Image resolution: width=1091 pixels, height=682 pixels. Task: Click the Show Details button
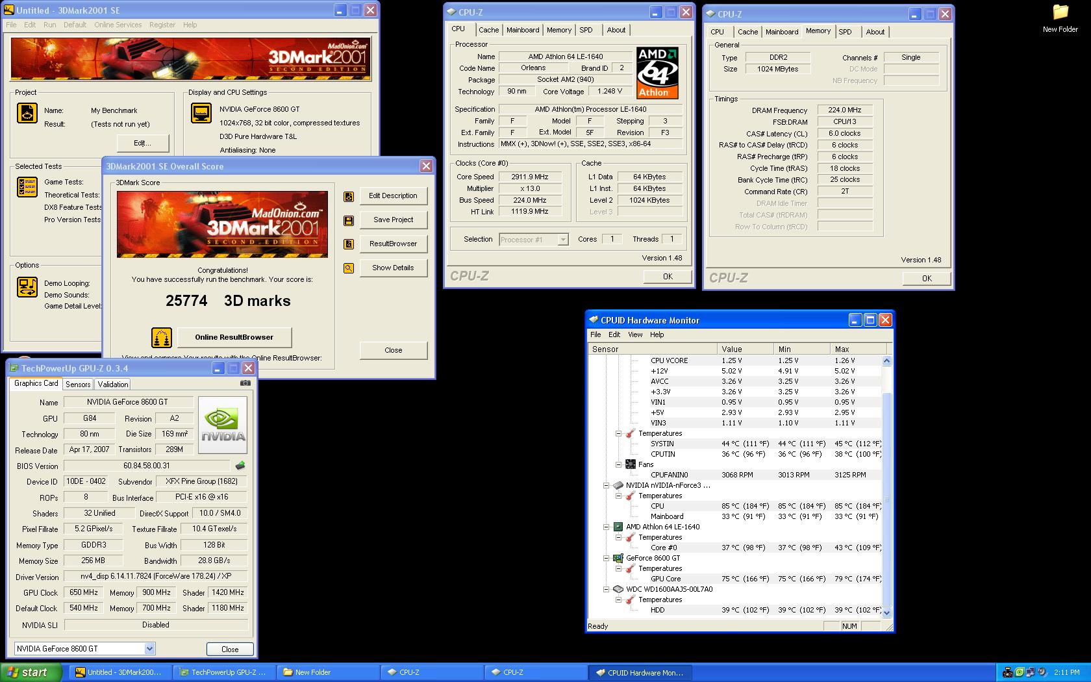pyautogui.click(x=393, y=268)
